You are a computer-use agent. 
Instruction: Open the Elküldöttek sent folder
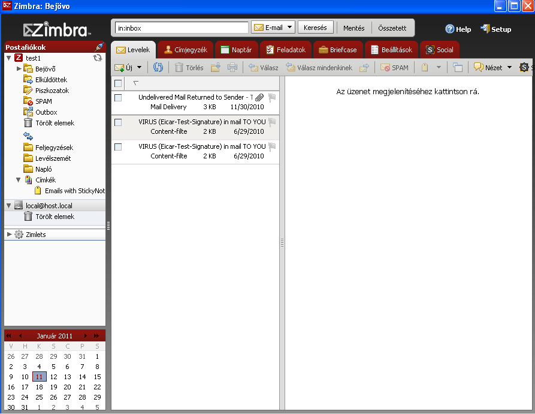pos(46,80)
